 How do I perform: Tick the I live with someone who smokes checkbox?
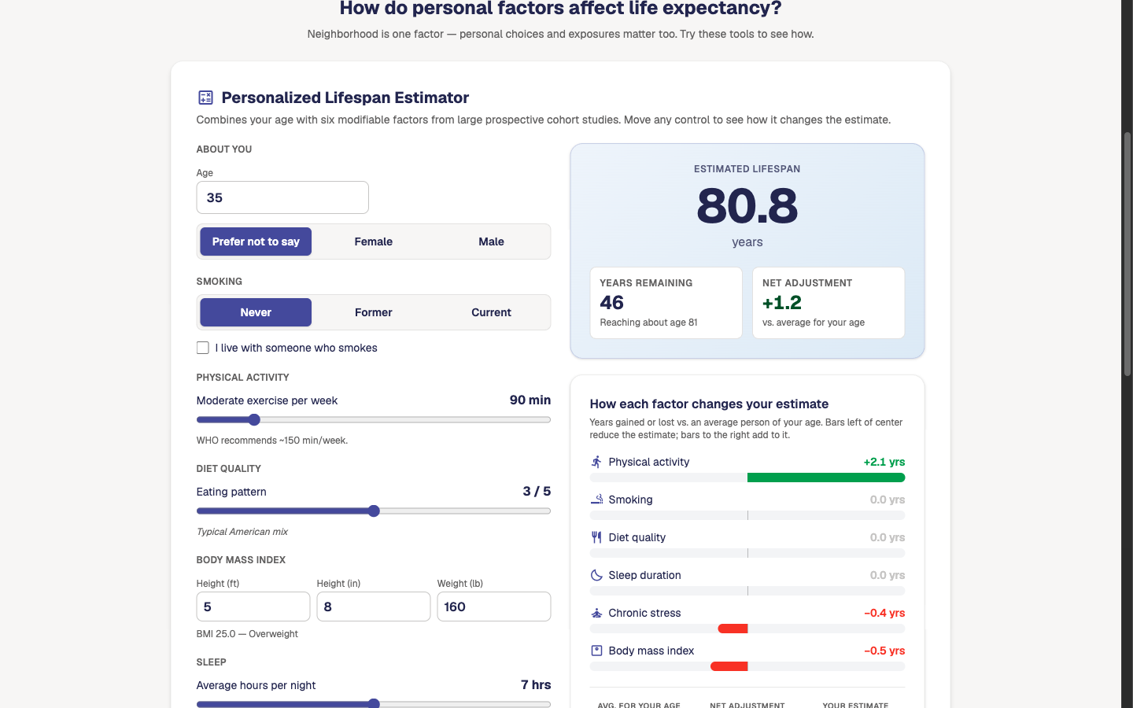pos(203,348)
